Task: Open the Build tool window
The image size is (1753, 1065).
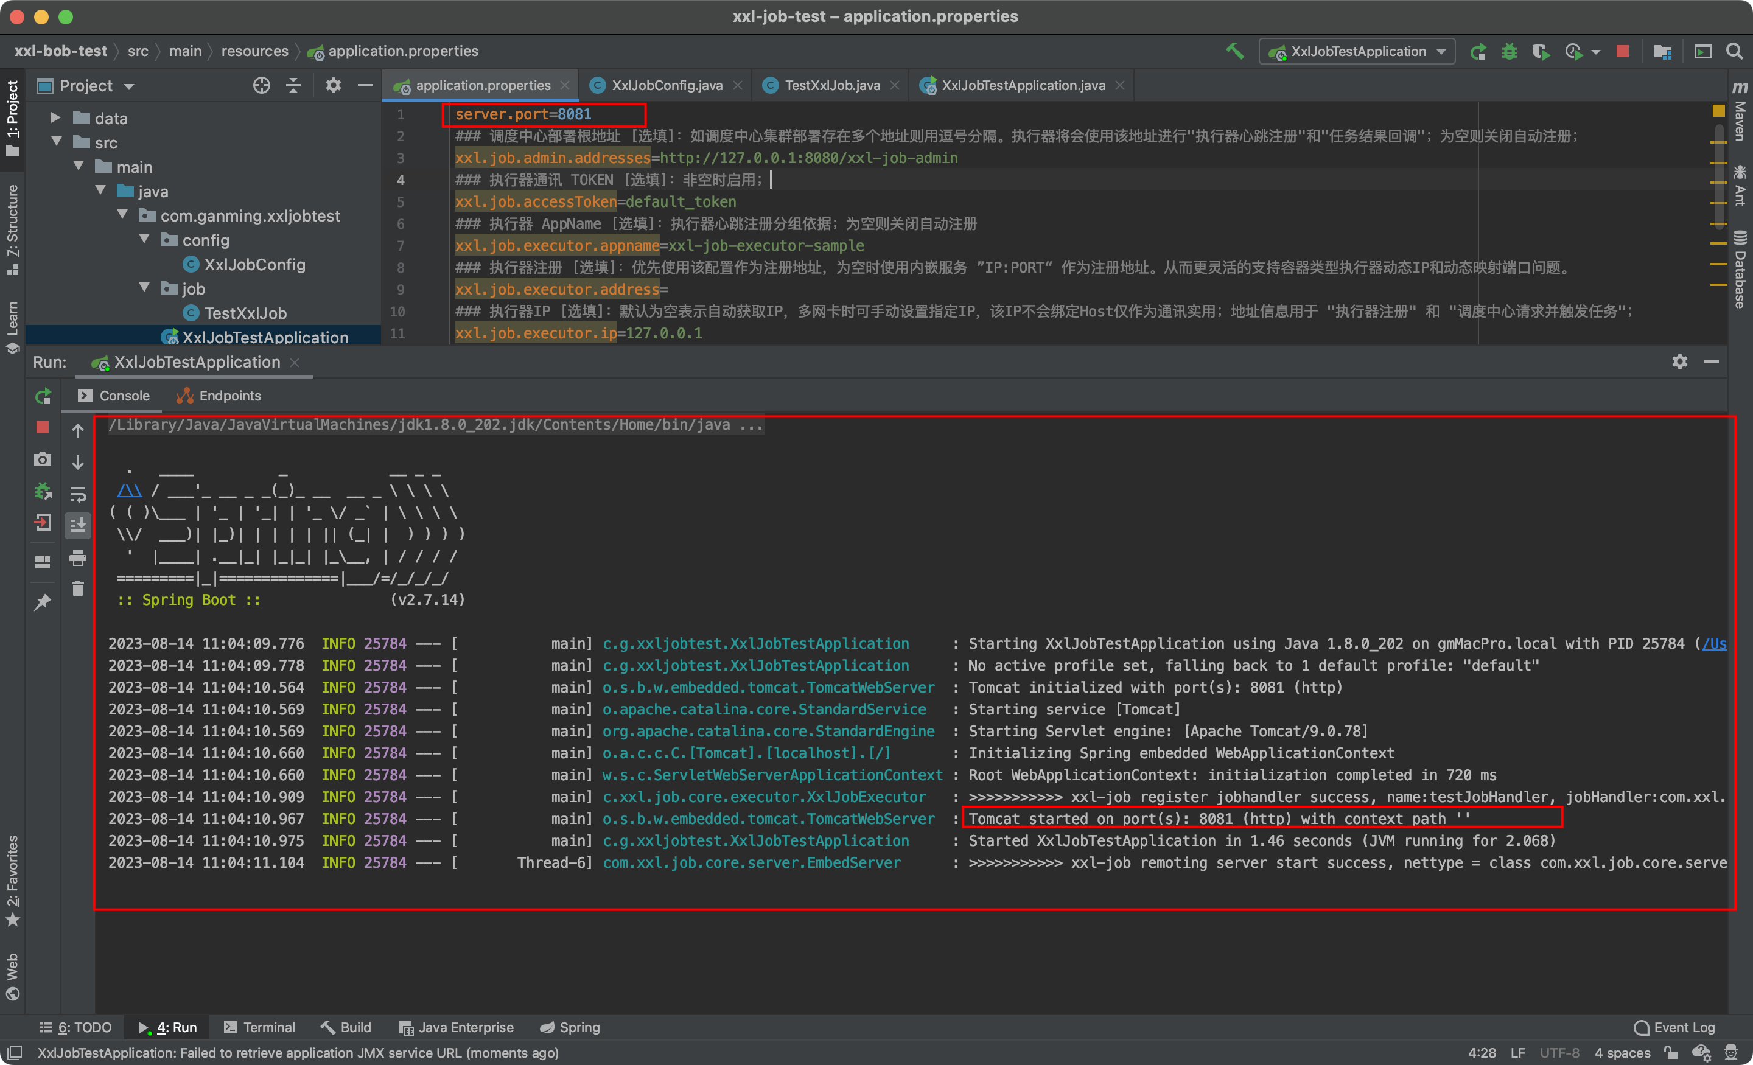Action: [x=346, y=1027]
